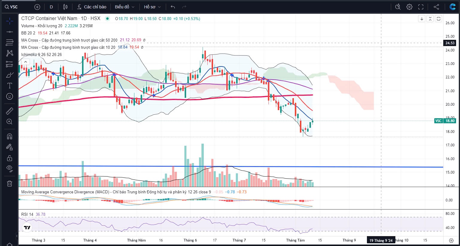Toggle magnet mode
Screen dimensions: 460x246
pyautogui.click(x=10, y=136)
